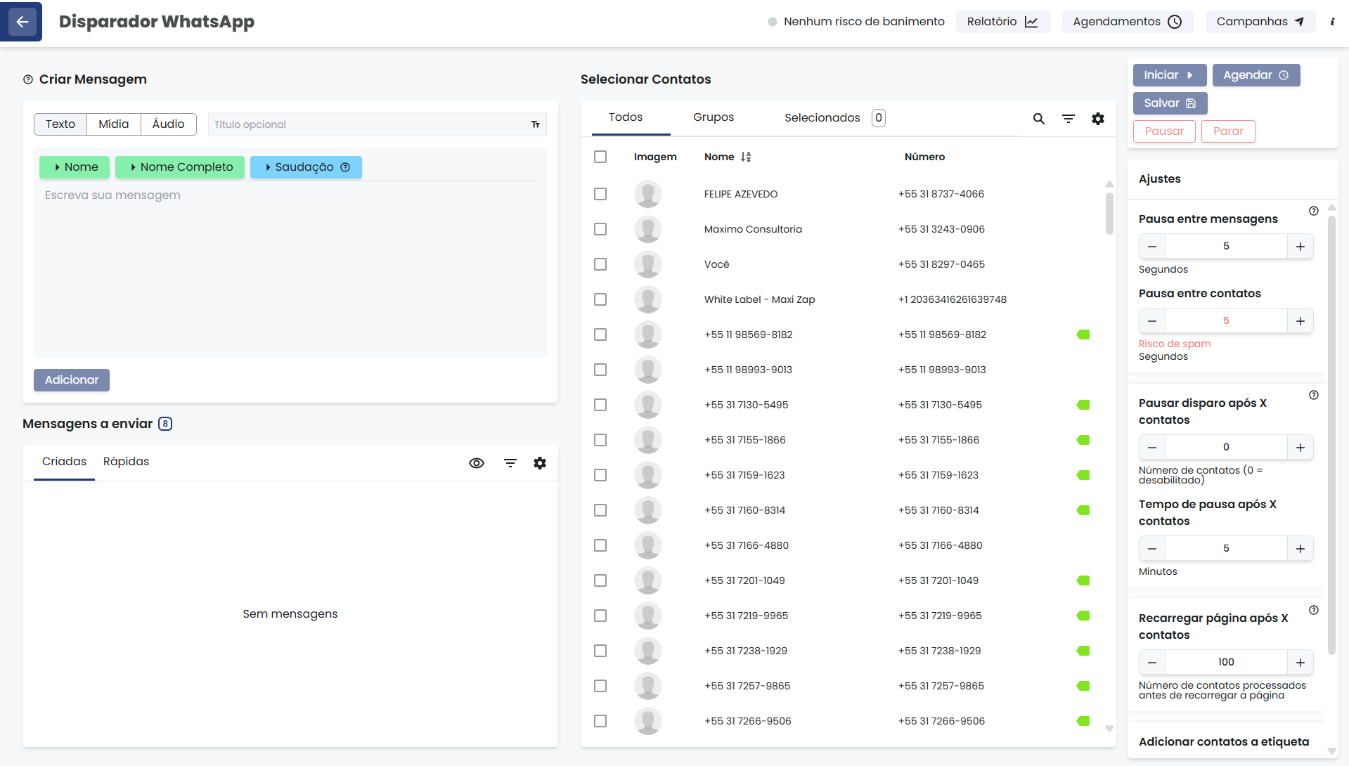Screen dimensions: 1349x766
Task: Increase Recarregar página após X contatos value
Action: coord(1300,663)
